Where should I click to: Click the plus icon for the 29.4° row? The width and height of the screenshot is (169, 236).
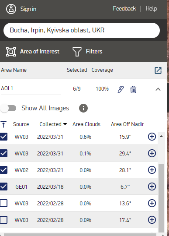tap(152, 153)
